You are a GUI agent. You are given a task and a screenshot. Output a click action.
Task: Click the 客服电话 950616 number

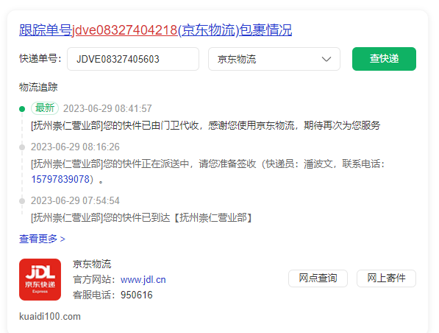pos(137,295)
